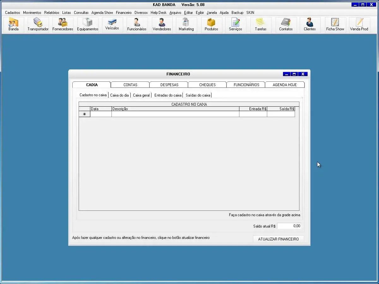Open the Agenda Show menu
The width and height of the screenshot is (379, 284).
click(x=102, y=13)
